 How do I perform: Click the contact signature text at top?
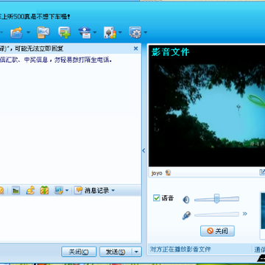tap(35, 17)
